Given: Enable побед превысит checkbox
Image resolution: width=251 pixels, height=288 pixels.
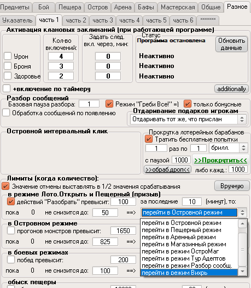Looking at the screenshot, I should [x=11, y=259].
